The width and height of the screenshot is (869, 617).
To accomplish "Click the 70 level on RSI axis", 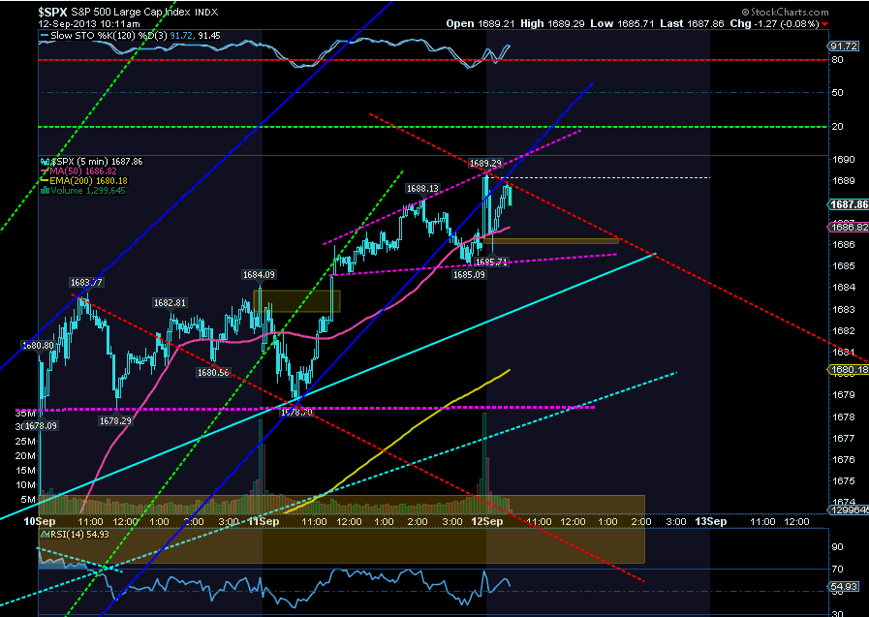I will (x=838, y=570).
